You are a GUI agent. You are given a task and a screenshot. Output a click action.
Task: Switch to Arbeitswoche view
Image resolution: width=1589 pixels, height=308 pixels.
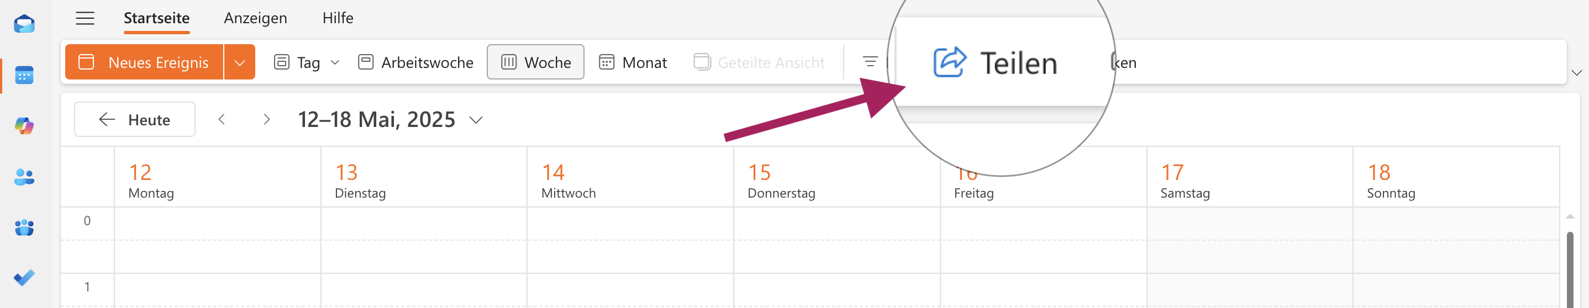(415, 62)
